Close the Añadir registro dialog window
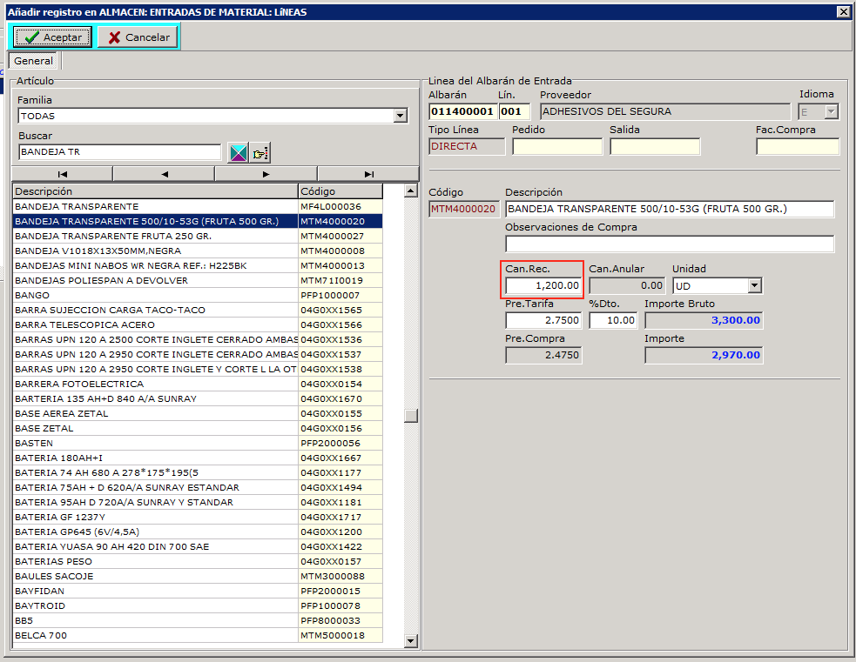Image resolution: width=856 pixels, height=662 pixels. (x=842, y=12)
